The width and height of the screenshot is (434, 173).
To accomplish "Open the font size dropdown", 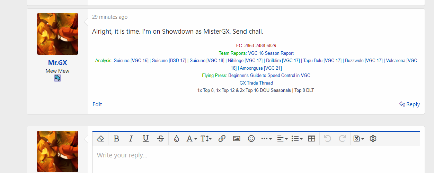I will coord(206,139).
